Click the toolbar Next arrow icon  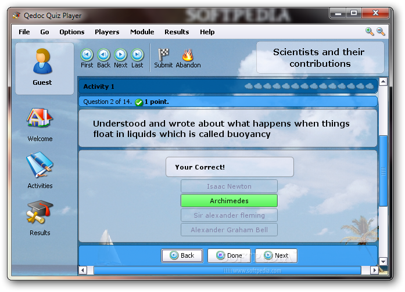[120, 55]
